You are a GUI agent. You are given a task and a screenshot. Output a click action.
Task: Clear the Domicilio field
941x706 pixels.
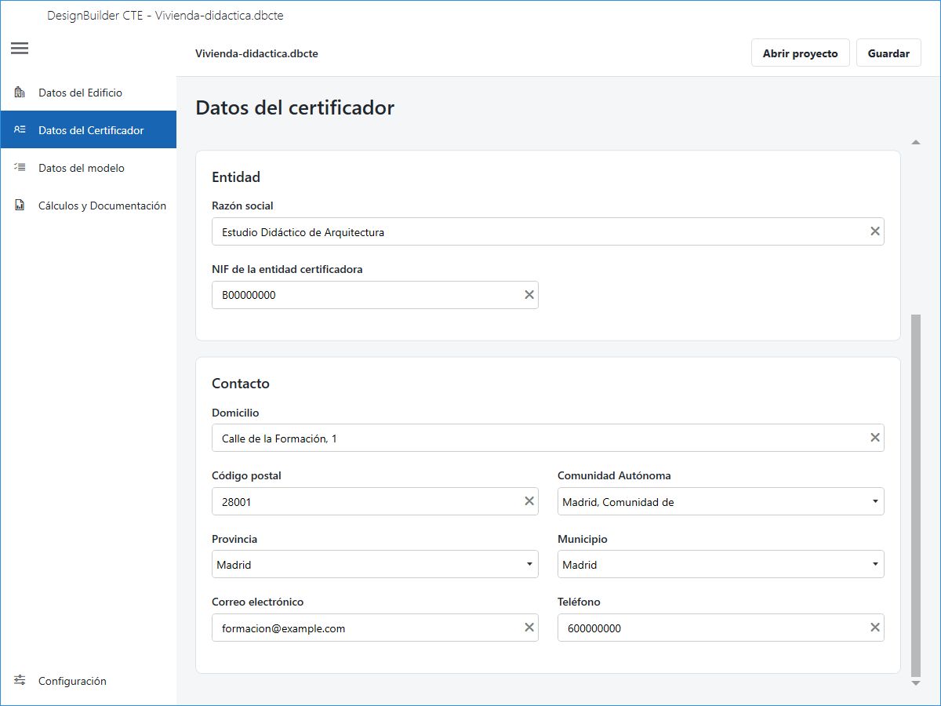tap(875, 438)
